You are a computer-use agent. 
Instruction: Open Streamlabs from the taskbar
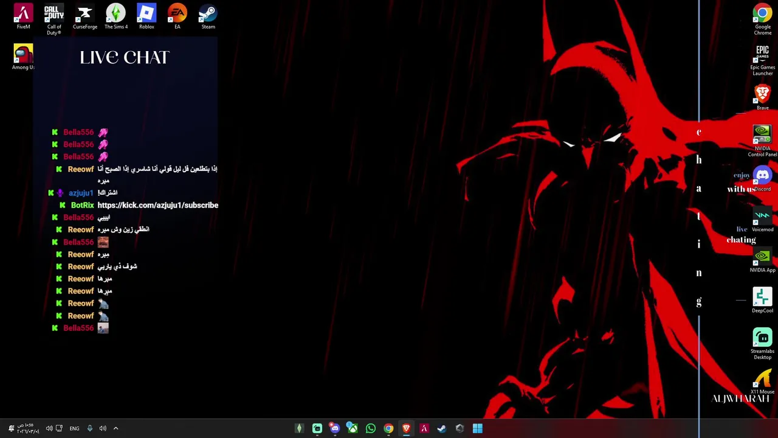pyautogui.click(x=317, y=428)
